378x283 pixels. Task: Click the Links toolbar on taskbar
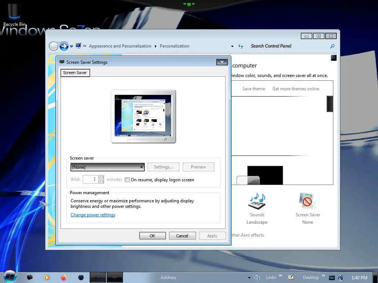[x=271, y=277]
